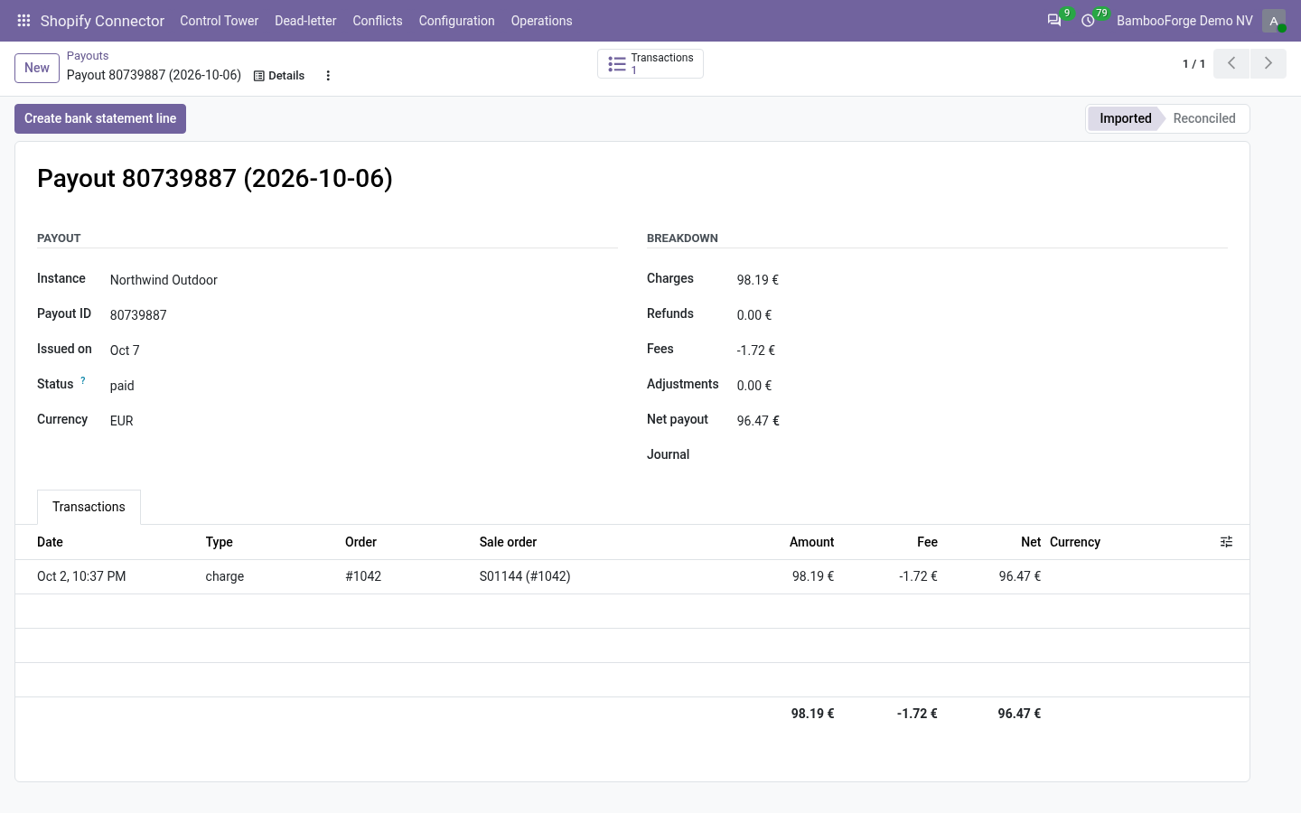The height and width of the screenshot is (813, 1301).
Task: Click the Details button in the breadcrumb
Action: click(x=279, y=76)
